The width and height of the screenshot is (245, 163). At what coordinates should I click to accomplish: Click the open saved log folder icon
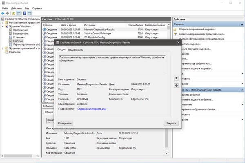pyautogui.click(x=175, y=29)
